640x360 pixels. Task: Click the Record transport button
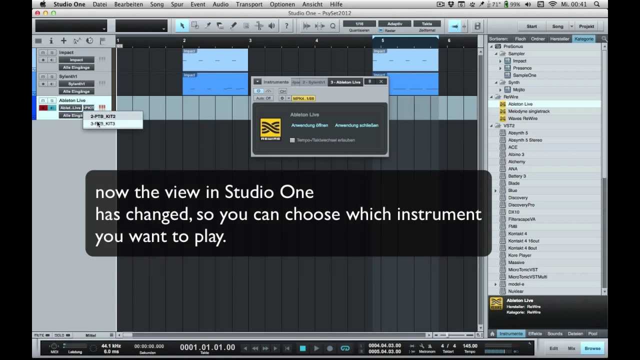pyautogui.click(x=329, y=348)
